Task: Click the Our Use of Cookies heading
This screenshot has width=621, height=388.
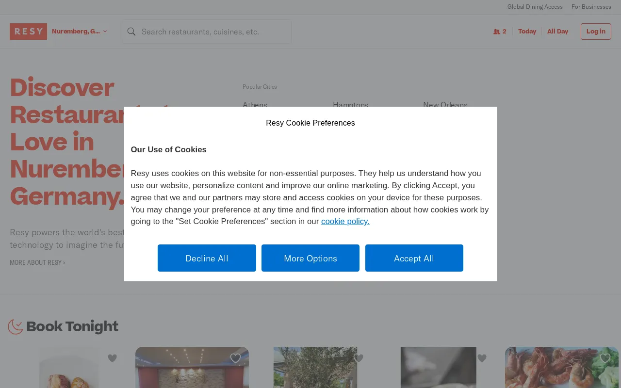Action: tap(168, 149)
